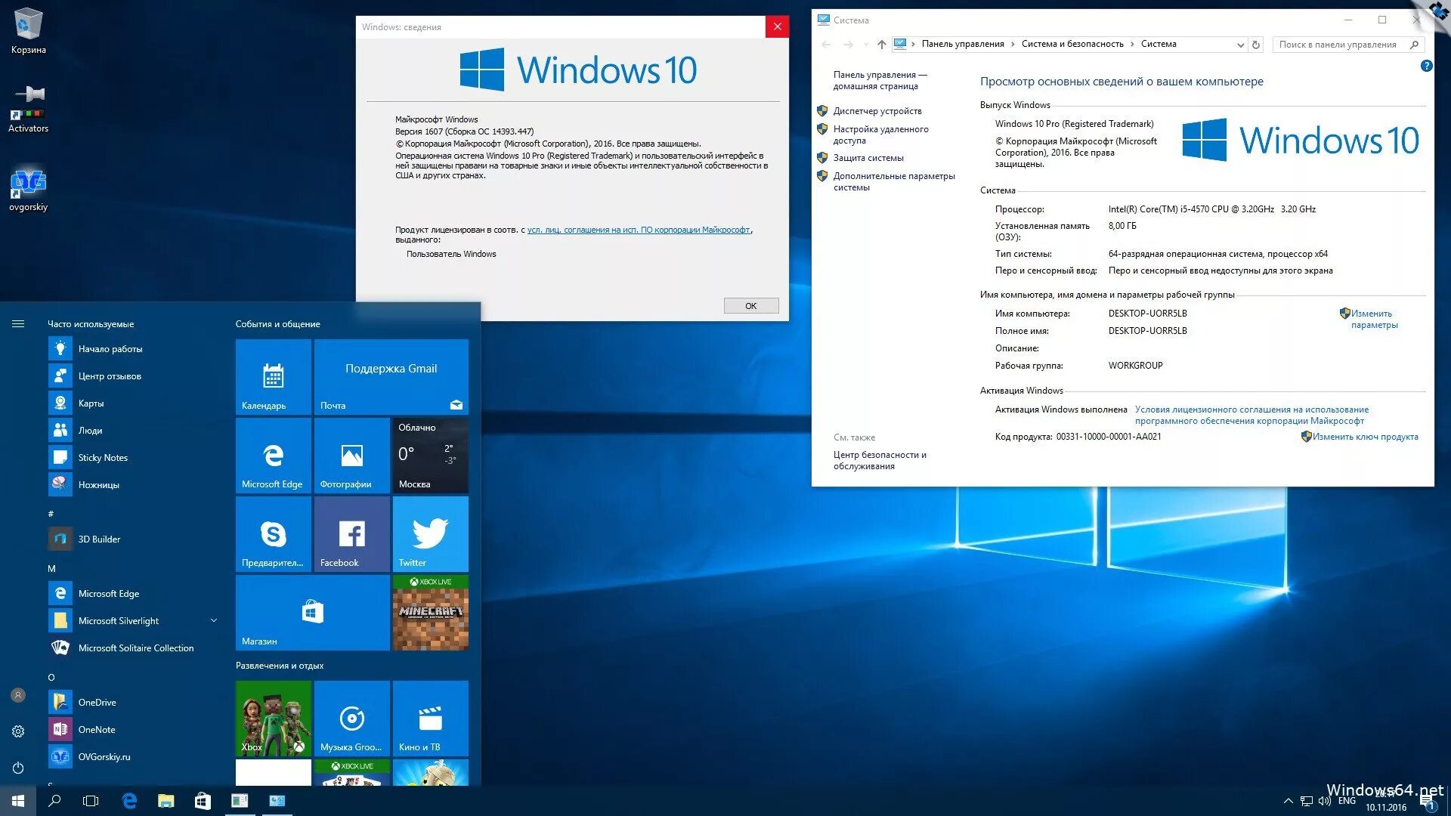Screen dimensions: 1451x816
Task: Expand the chevron after Система и безопасность breadcrumb
Action: point(1132,45)
